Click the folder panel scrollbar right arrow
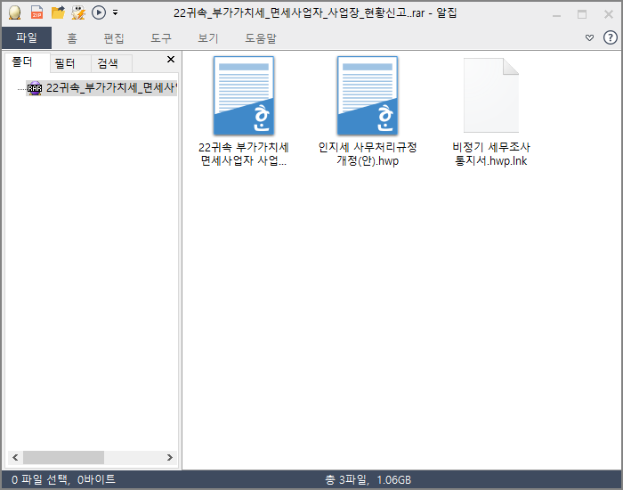The width and height of the screenshot is (623, 490). pyautogui.click(x=170, y=457)
